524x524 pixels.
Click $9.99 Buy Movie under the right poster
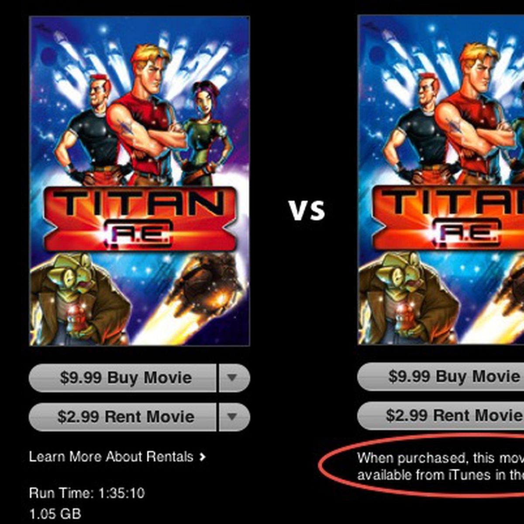pos(441,376)
